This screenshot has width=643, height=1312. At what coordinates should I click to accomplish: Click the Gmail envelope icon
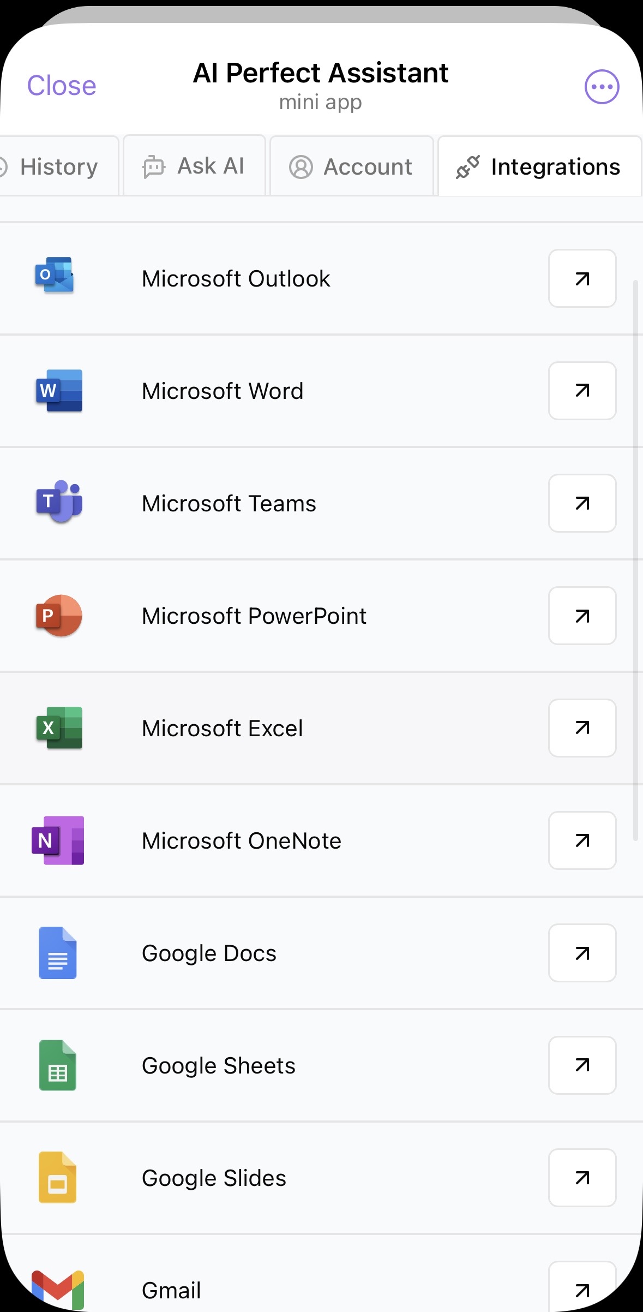pos(58,1290)
